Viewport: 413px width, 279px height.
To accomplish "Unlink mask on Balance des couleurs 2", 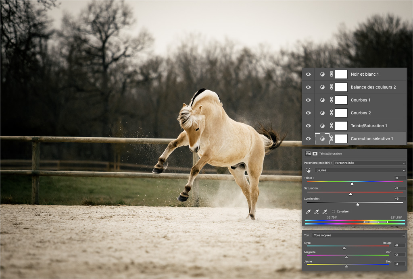I will tap(332, 87).
